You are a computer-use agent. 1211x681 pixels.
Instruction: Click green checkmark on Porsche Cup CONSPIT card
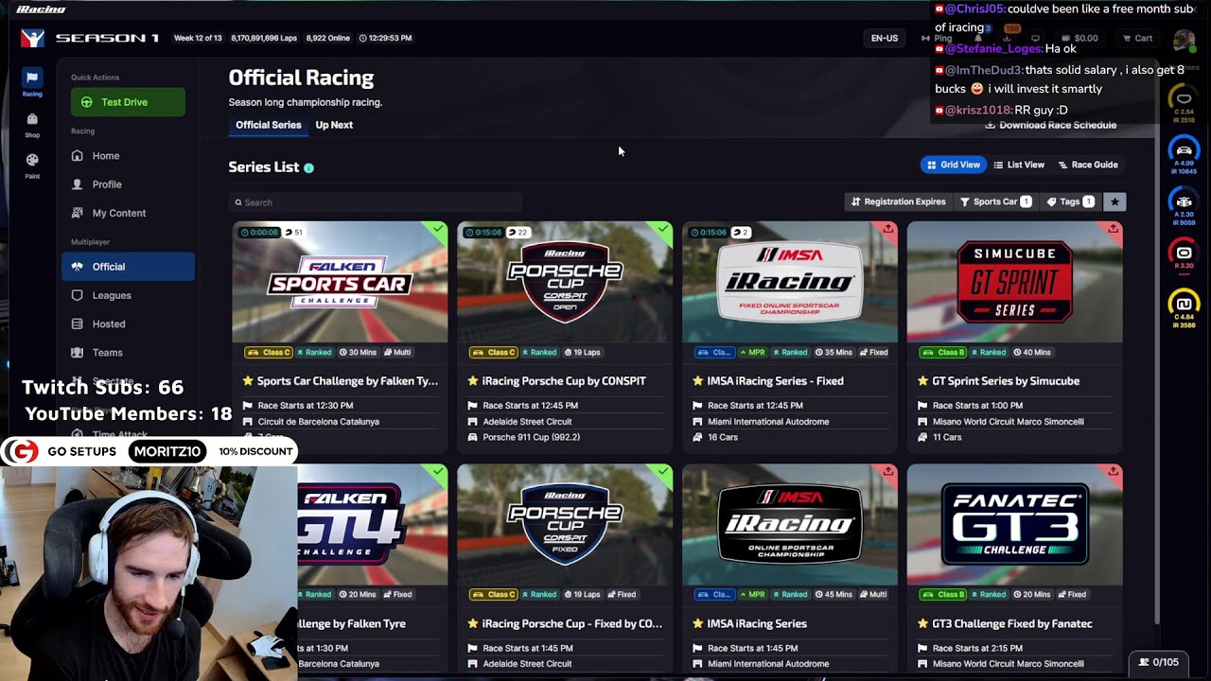[x=663, y=229]
